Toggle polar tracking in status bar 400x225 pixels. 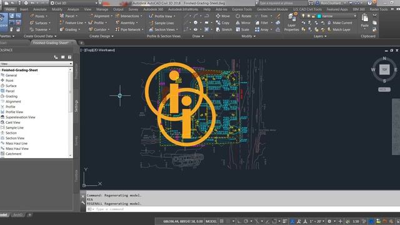click(246, 221)
